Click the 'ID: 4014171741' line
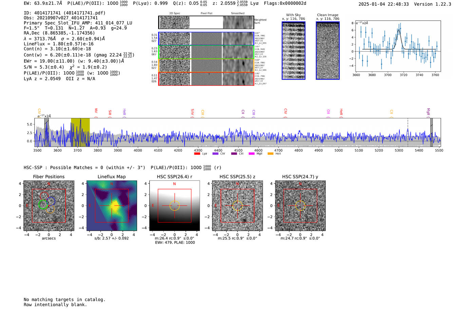The image size is (475, 323). 64,13
